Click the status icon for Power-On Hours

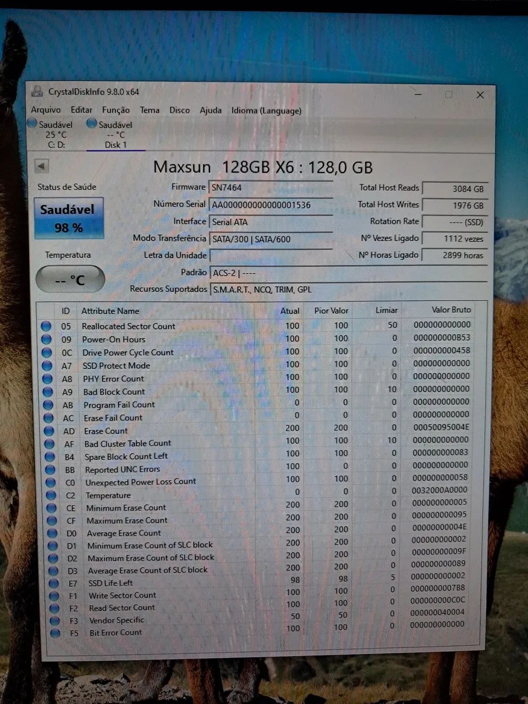46,339
